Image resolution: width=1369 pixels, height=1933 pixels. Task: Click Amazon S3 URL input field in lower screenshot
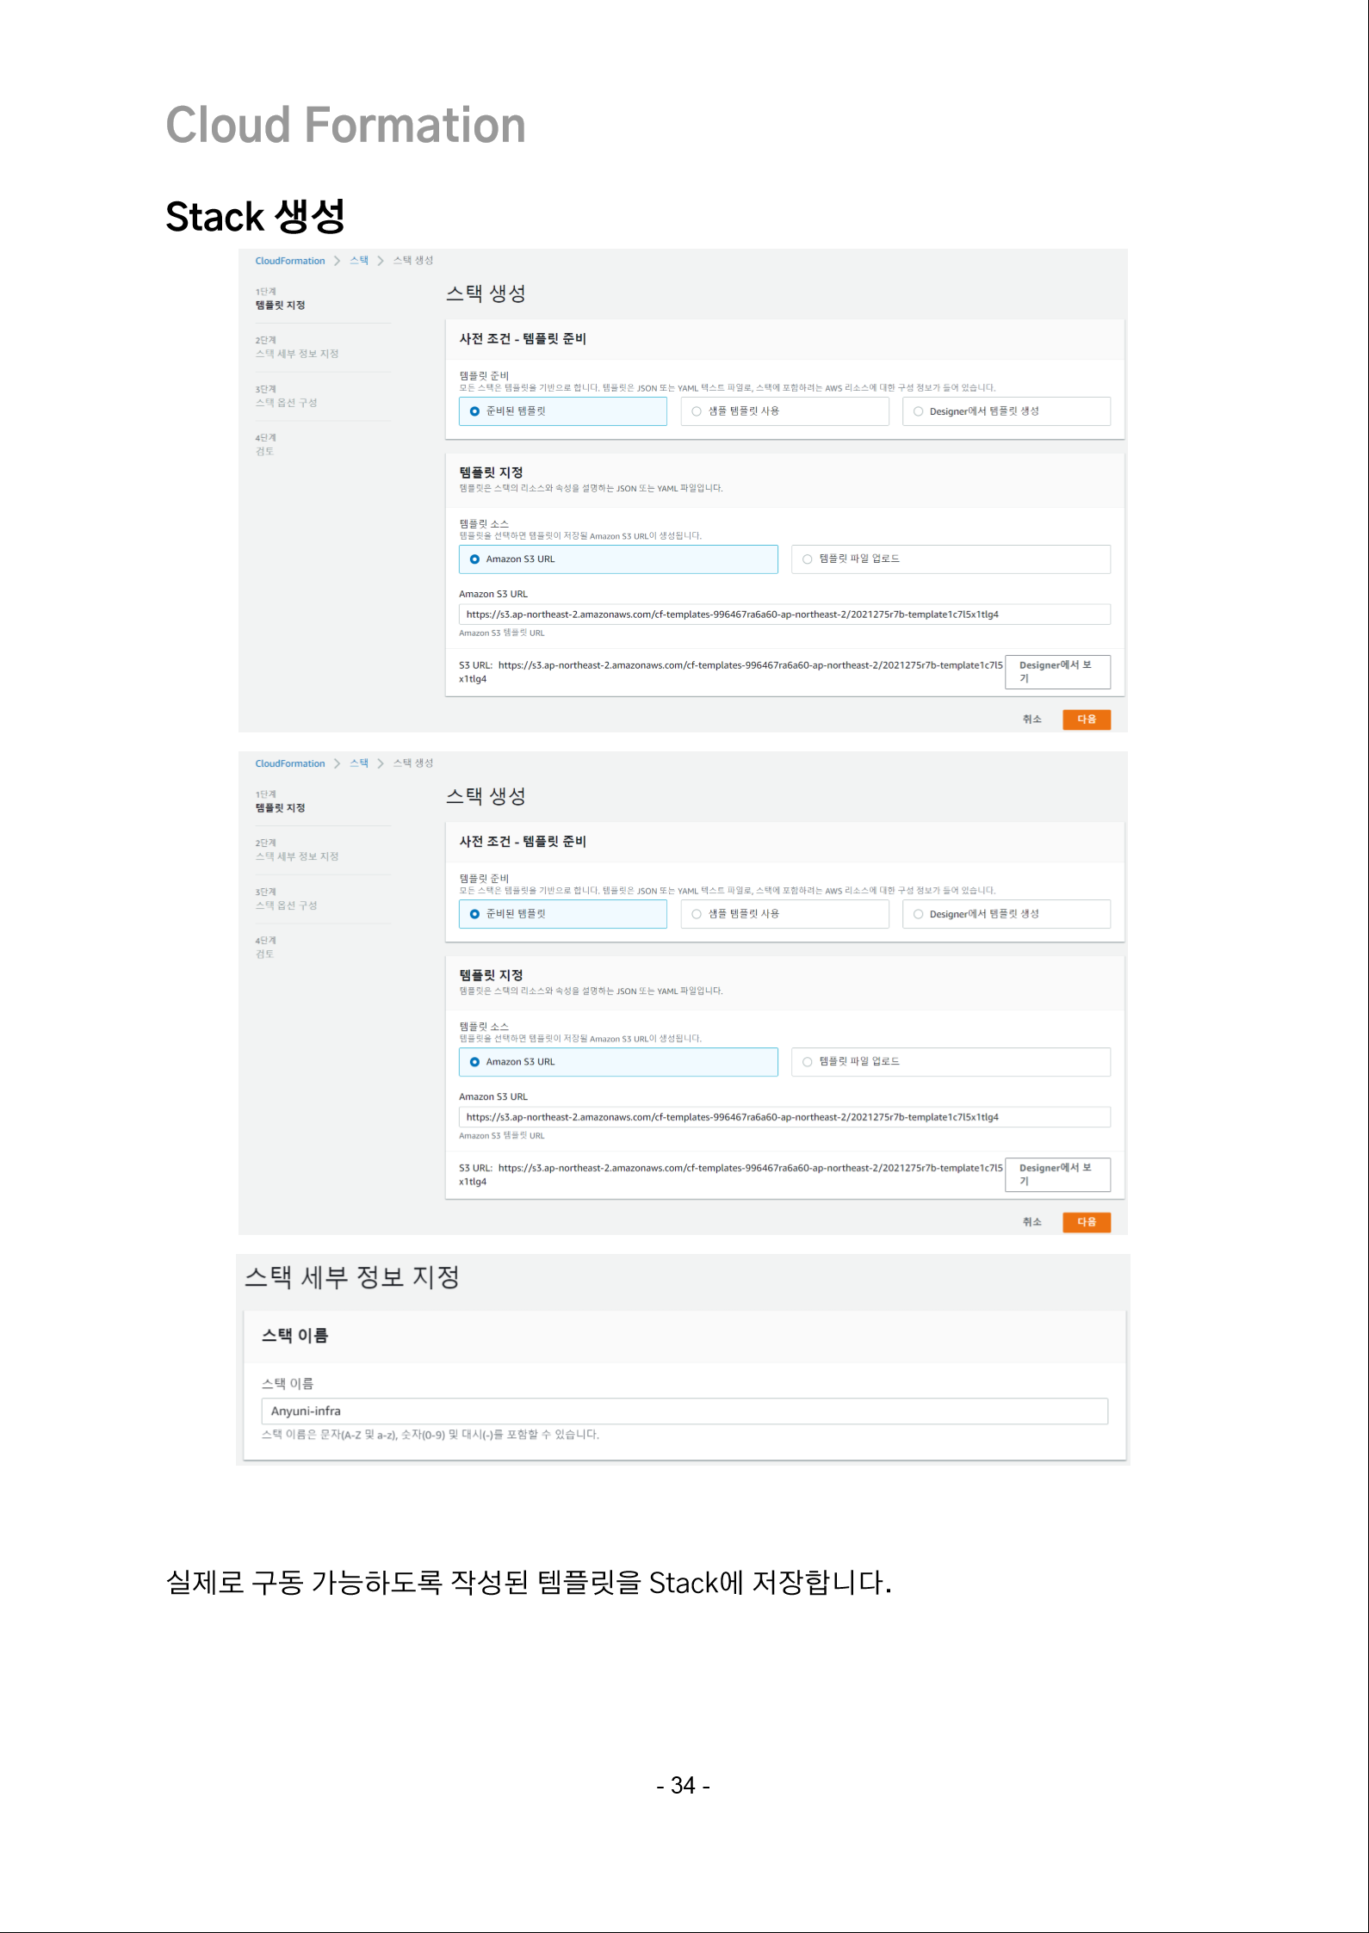pyautogui.click(x=784, y=1117)
